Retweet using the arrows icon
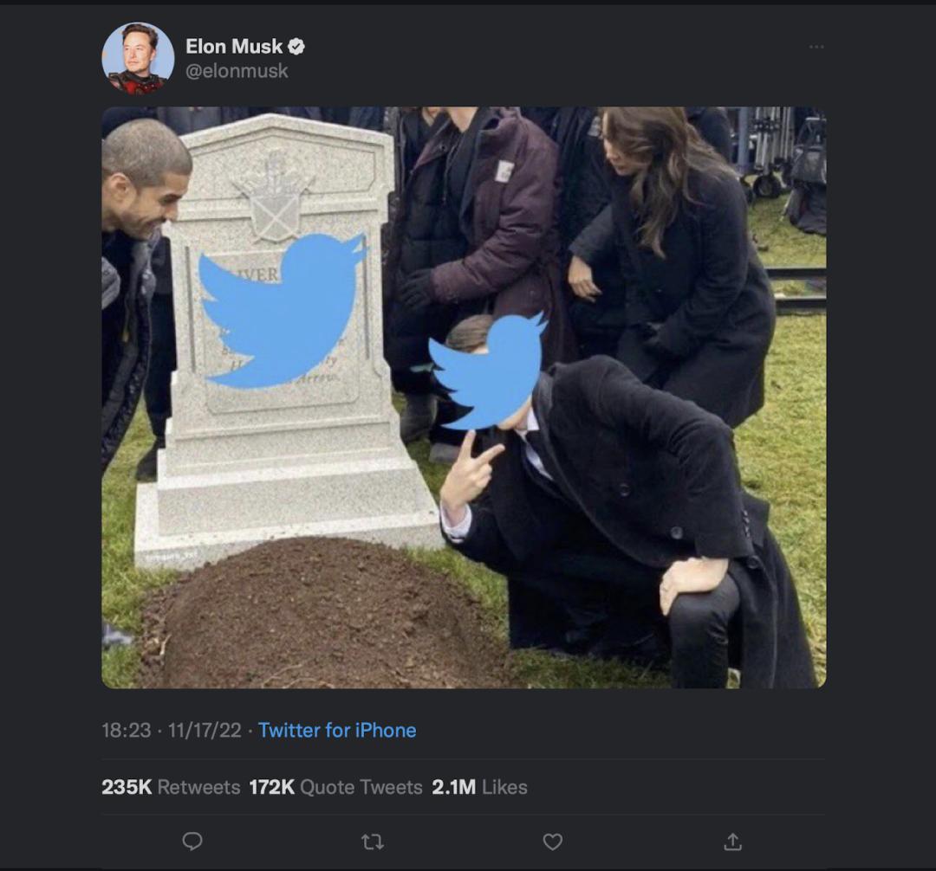Viewport: 936px width, 871px height. coord(373,842)
